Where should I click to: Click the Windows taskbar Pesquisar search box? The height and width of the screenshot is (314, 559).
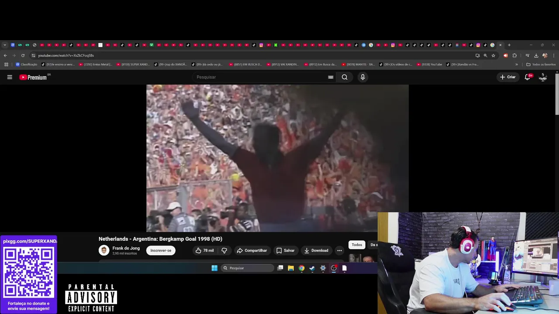click(247, 268)
